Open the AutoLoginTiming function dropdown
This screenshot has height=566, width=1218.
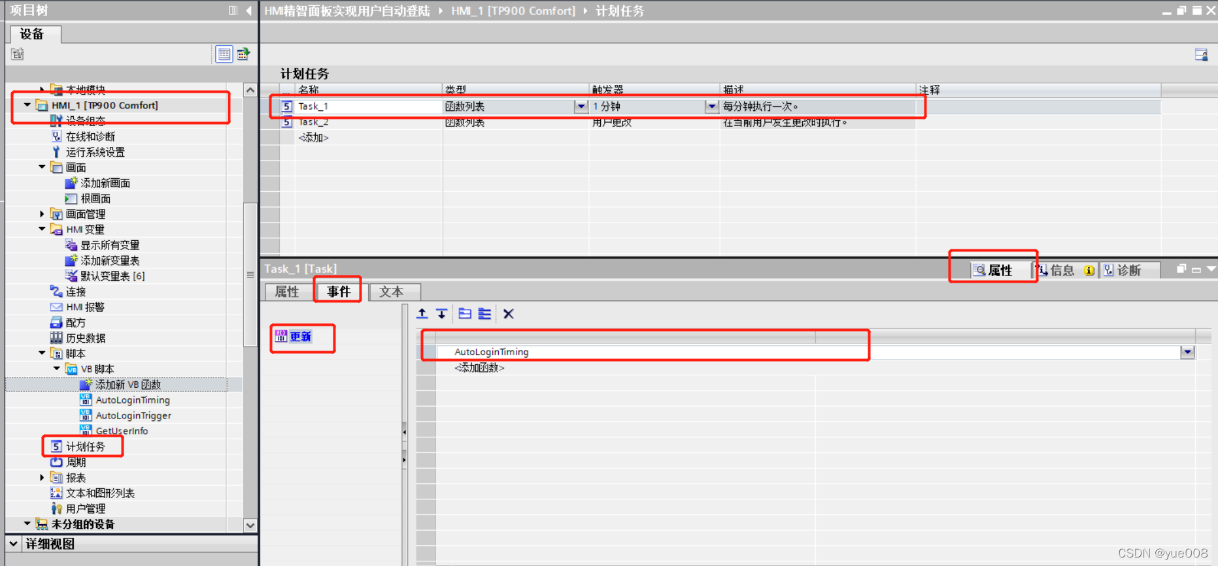coord(1188,352)
